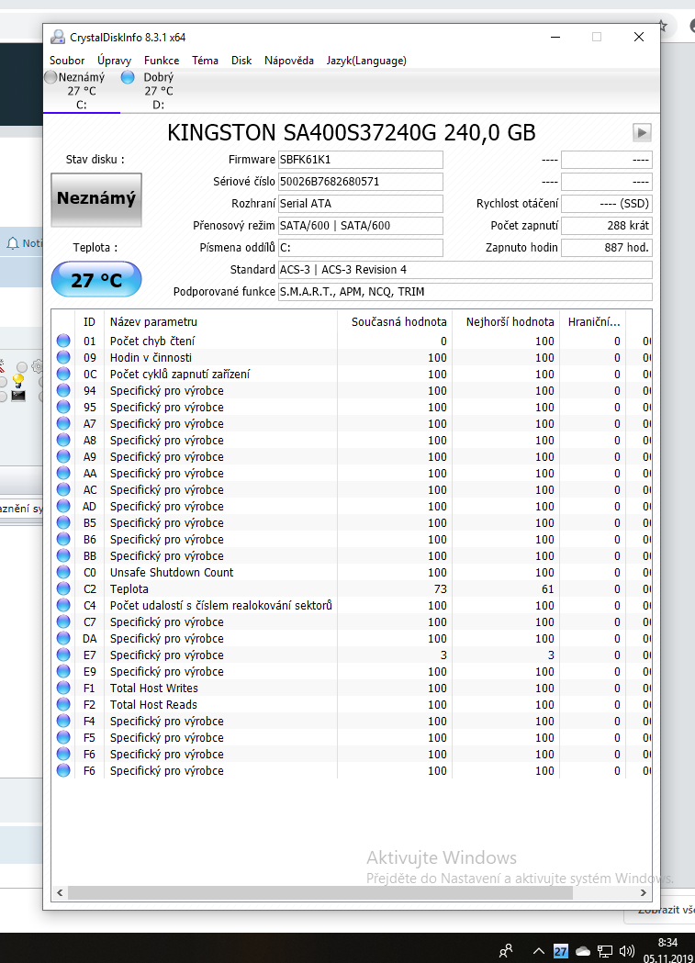Click the Firmware value field
The image size is (695, 963).
coord(360,160)
